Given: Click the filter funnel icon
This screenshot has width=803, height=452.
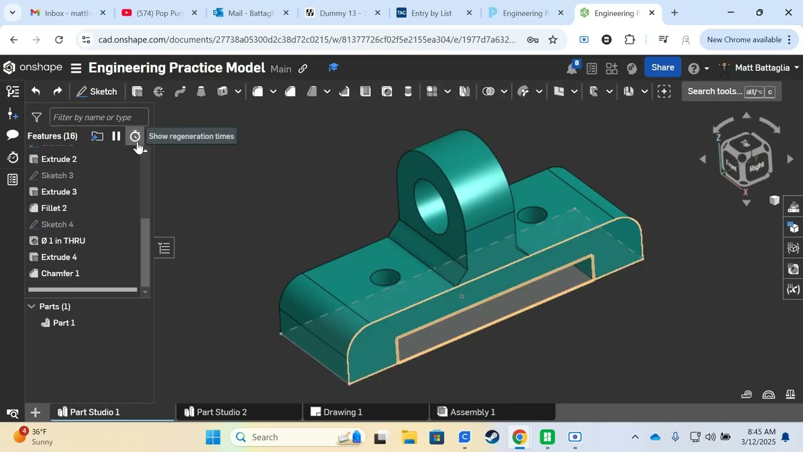Looking at the screenshot, I should tap(37, 117).
